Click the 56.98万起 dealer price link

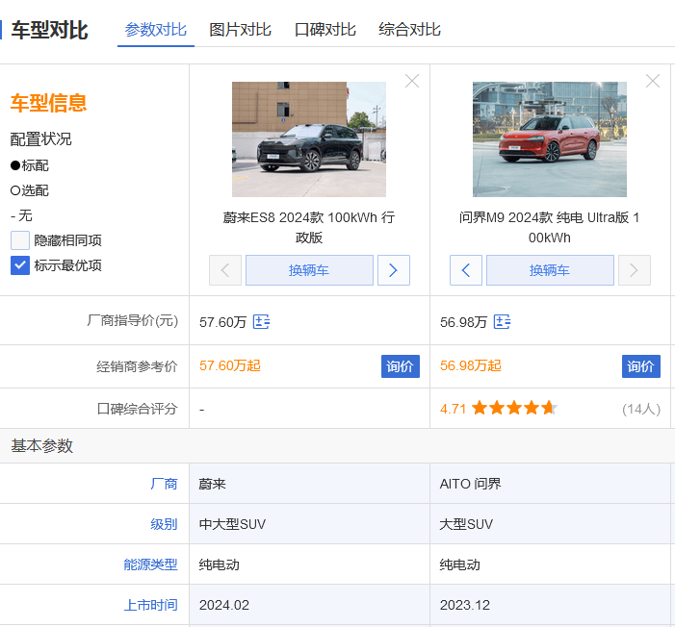[471, 365]
